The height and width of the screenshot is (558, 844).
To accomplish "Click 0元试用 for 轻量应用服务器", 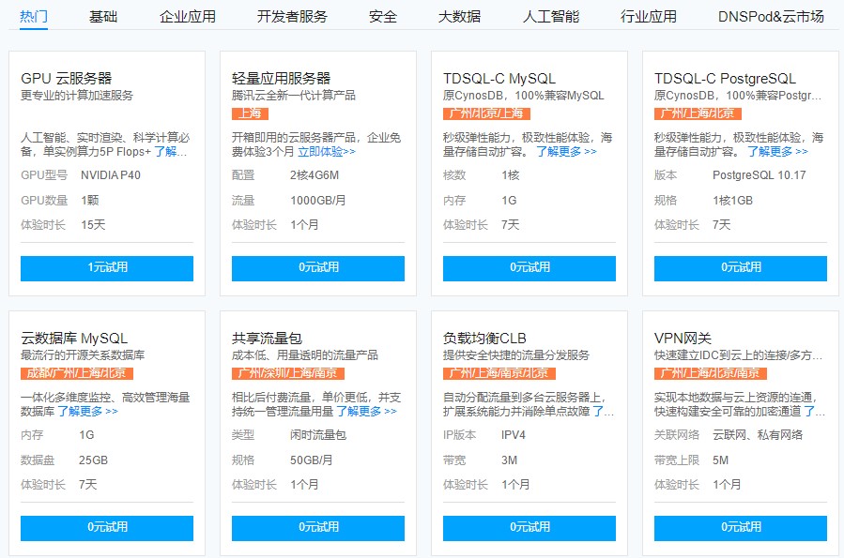I will click(x=318, y=267).
